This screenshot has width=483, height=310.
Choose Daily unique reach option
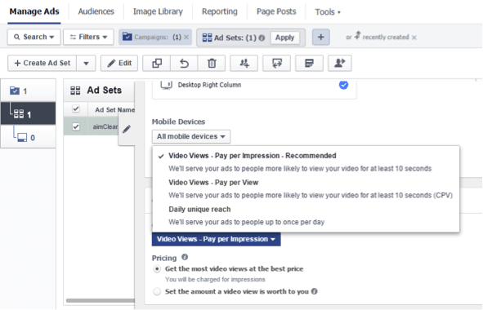coord(306,215)
